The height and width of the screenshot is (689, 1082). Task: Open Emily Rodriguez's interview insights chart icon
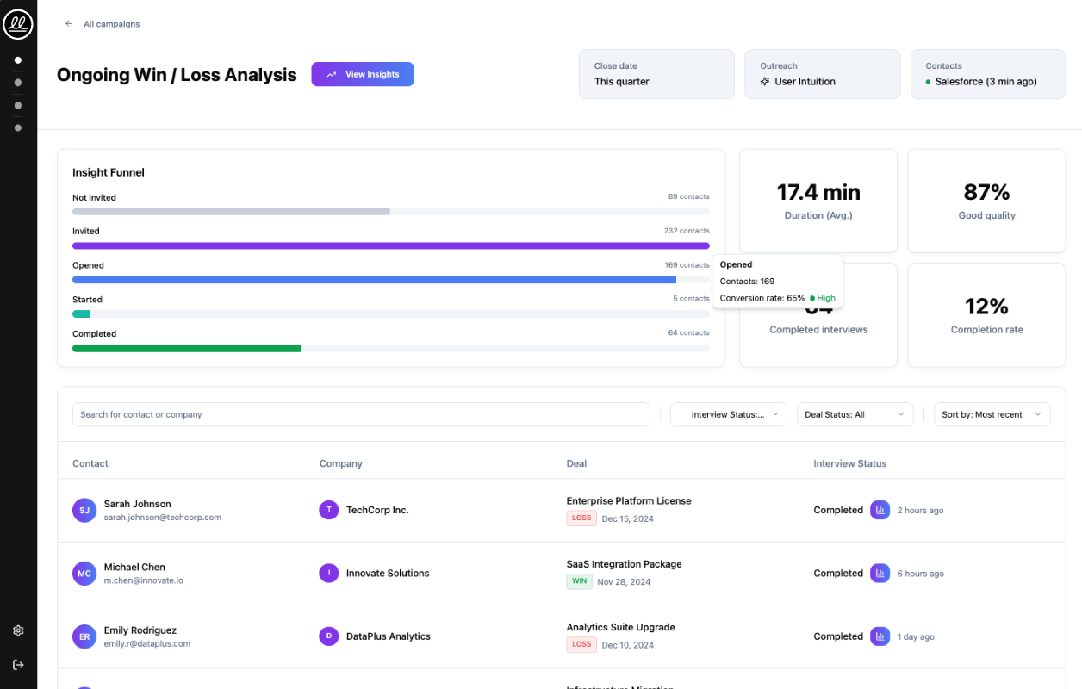[x=880, y=636]
